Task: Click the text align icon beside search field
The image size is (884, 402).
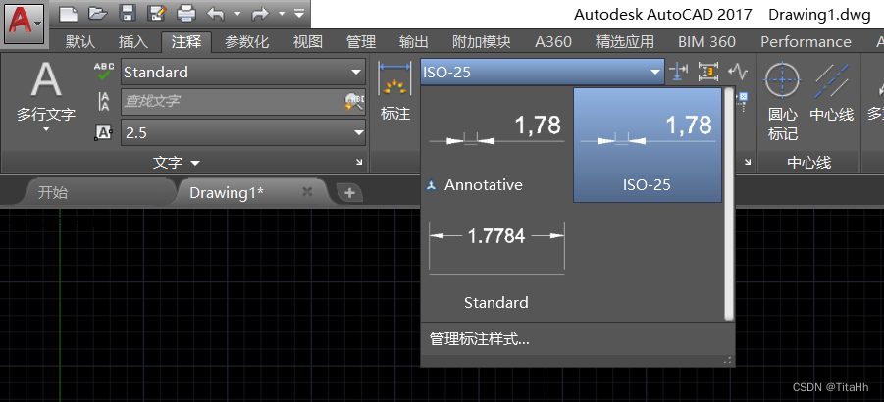Action: [104, 102]
